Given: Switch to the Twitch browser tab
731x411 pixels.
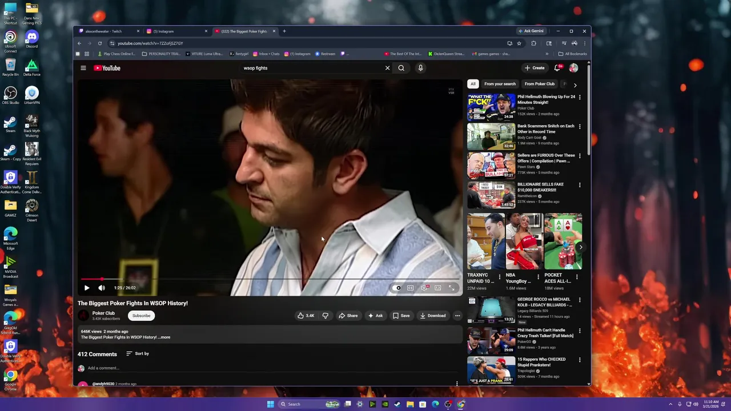Looking at the screenshot, I should pyautogui.click(x=108, y=31).
